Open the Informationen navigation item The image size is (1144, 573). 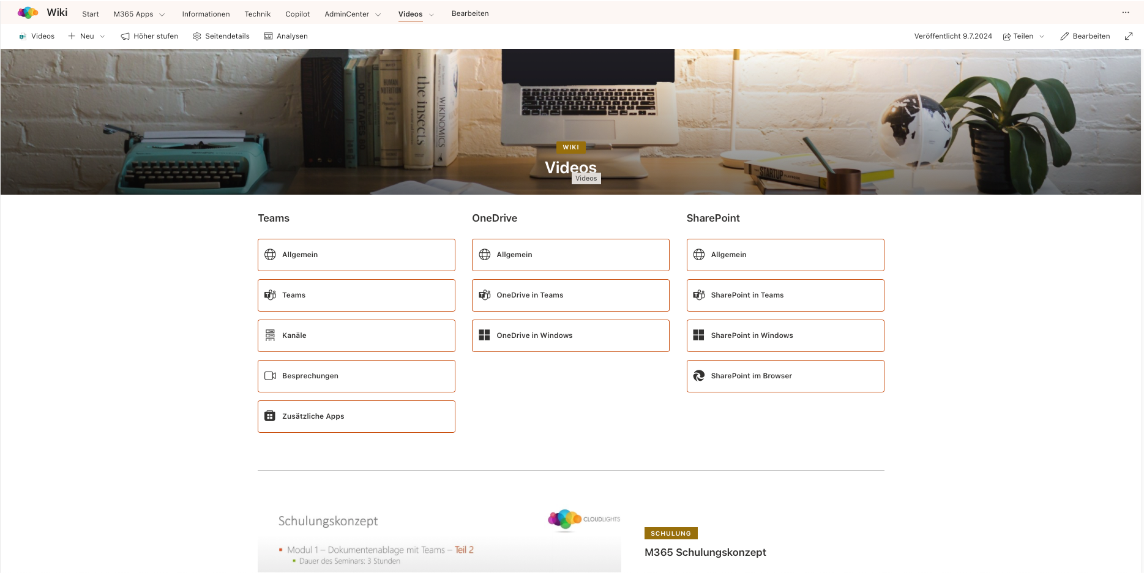point(206,14)
